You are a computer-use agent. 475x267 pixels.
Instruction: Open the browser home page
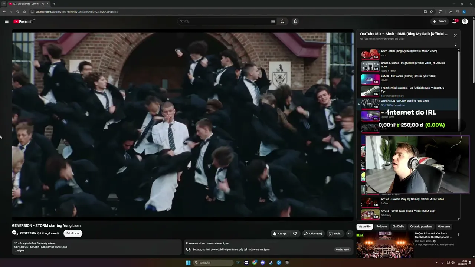click(x=24, y=11)
